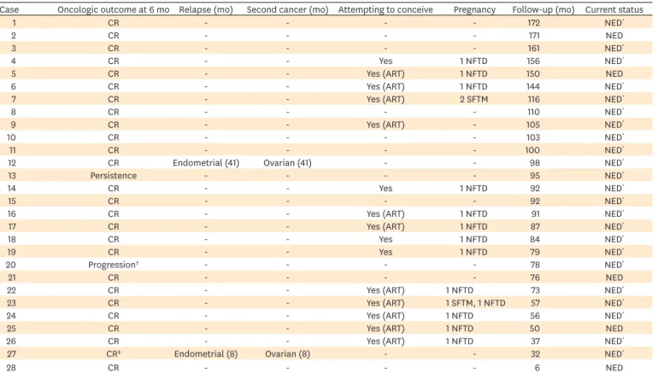Select '1 SFTM, 1 NFTD' pregnancy cell
The image size is (658, 373).
coord(475,303)
